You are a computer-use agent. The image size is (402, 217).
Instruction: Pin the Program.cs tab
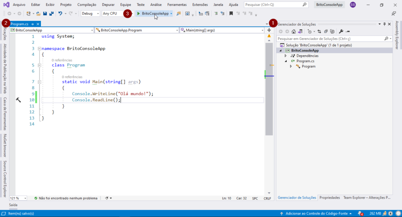point(33,24)
